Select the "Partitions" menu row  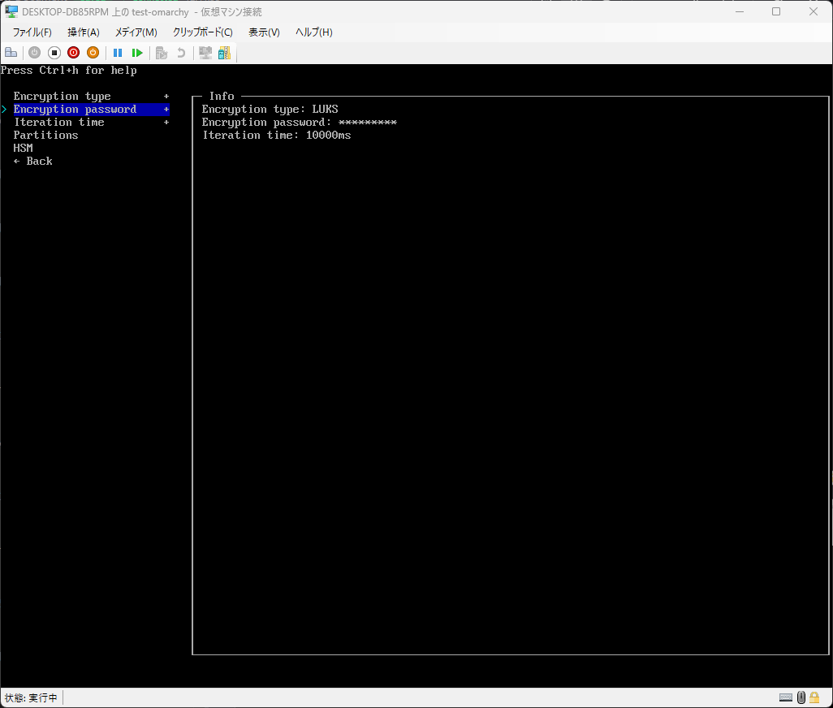tap(45, 135)
